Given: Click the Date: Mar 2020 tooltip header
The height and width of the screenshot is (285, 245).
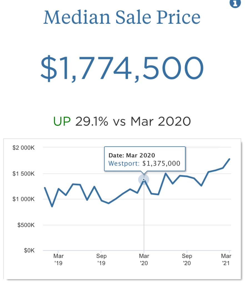Looking at the screenshot, I should coord(132,155).
